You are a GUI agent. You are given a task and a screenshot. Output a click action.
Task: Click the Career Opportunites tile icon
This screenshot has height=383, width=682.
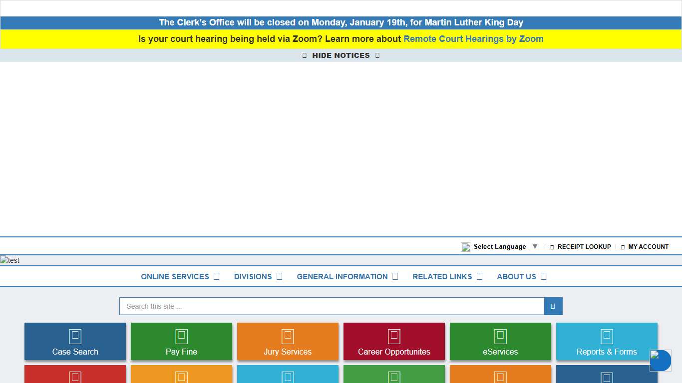[x=394, y=337]
